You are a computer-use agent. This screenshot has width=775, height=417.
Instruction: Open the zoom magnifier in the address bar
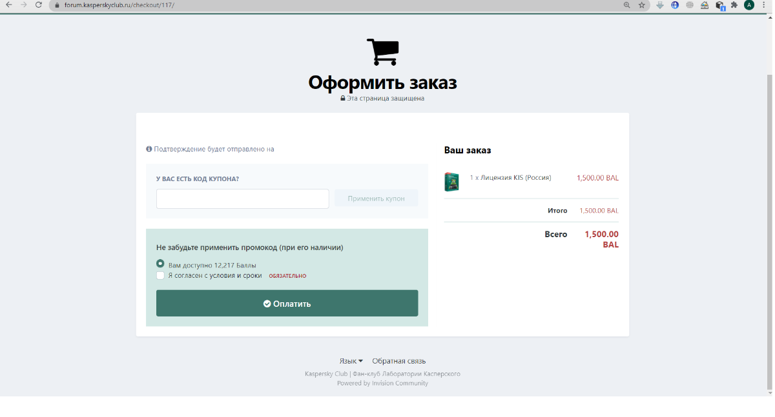[626, 5]
